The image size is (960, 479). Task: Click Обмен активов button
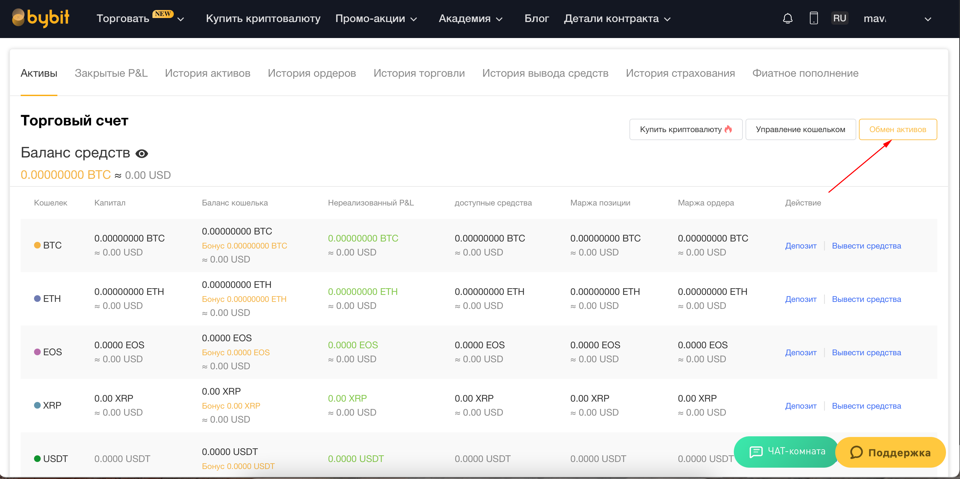898,129
